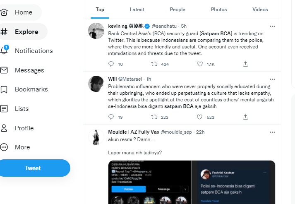The width and height of the screenshot is (295, 204).
Task: Open the Photos search tab
Action: tap(219, 10)
